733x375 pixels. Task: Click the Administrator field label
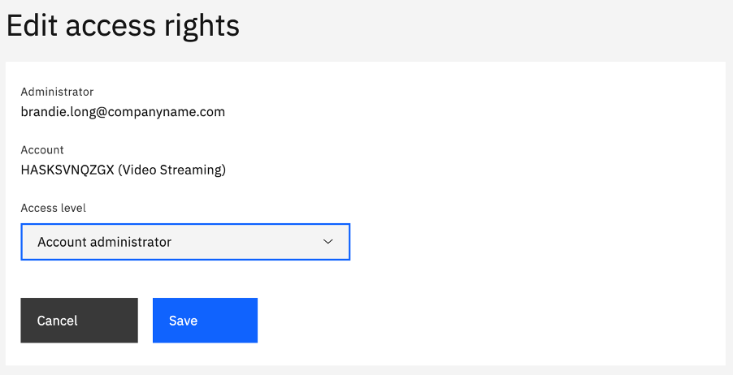click(57, 92)
